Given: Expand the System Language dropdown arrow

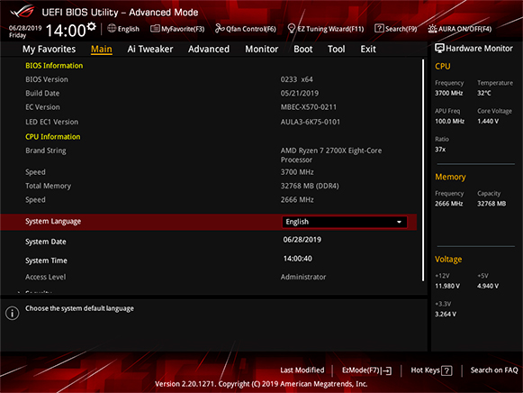Looking at the screenshot, I should 399,222.
